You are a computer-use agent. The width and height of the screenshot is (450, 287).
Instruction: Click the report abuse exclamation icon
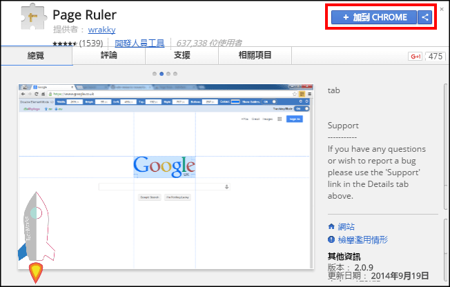(331, 239)
